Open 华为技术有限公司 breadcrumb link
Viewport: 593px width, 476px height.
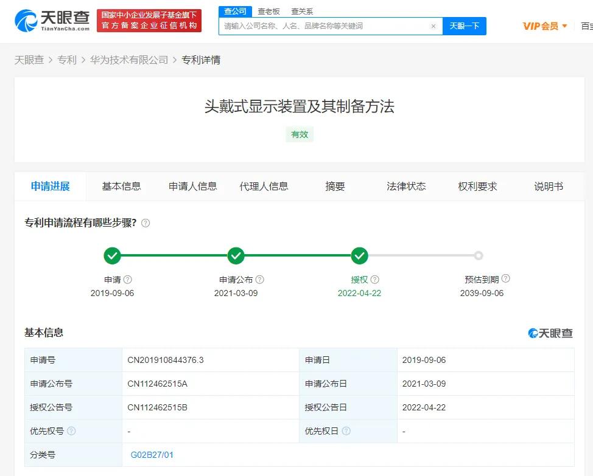point(129,60)
